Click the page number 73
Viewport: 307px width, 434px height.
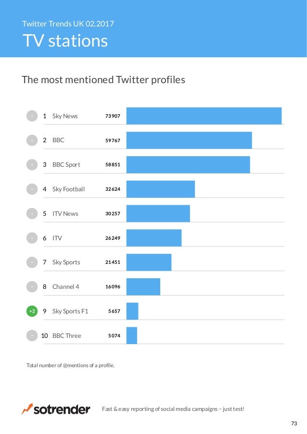point(294,423)
